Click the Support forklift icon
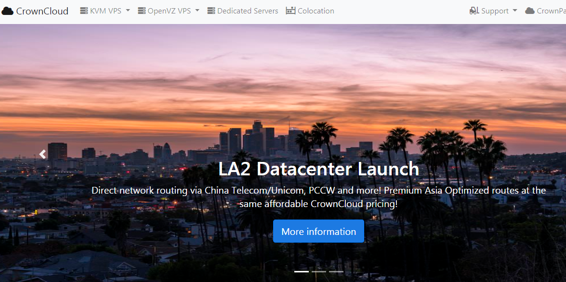Image resolution: width=566 pixels, height=282 pixels. click(474, 11)
